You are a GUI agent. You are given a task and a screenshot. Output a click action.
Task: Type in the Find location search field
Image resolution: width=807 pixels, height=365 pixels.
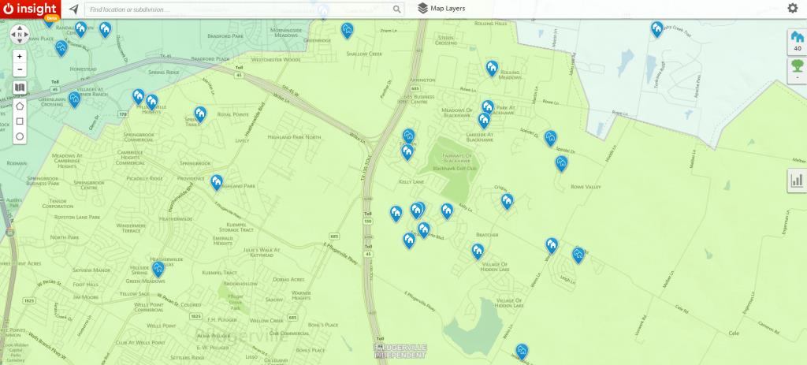[x=236, y=9]
